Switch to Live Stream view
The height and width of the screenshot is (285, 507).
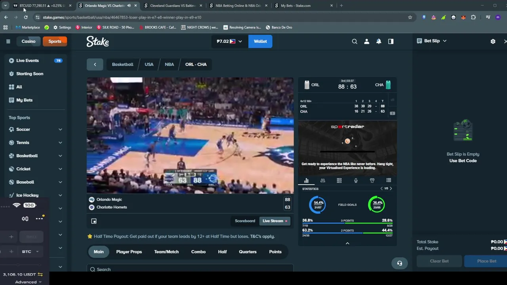click(275, 221)
